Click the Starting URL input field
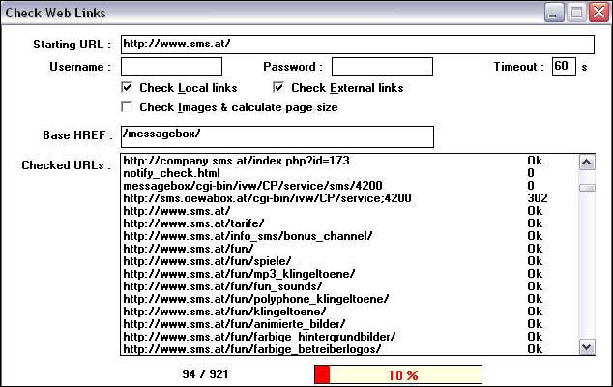 pos(356,45)
